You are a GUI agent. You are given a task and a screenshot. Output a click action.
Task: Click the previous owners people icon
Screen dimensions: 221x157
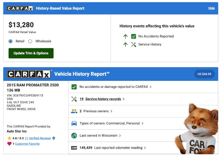(x=74, y=111)
